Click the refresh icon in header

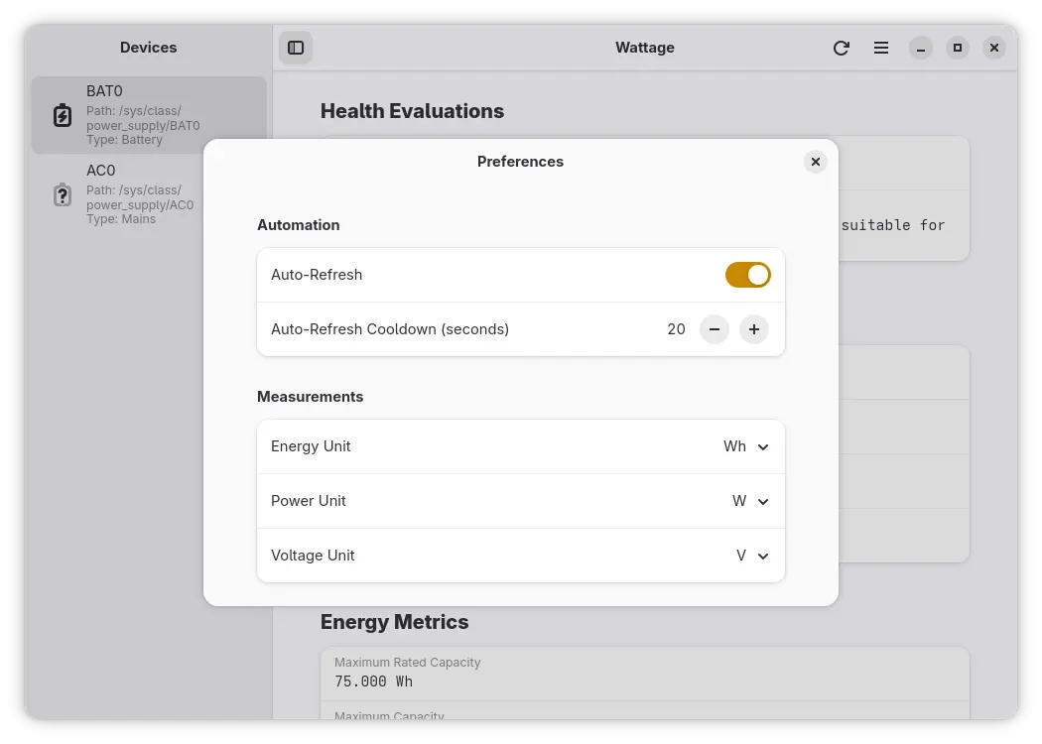(842, 48)
